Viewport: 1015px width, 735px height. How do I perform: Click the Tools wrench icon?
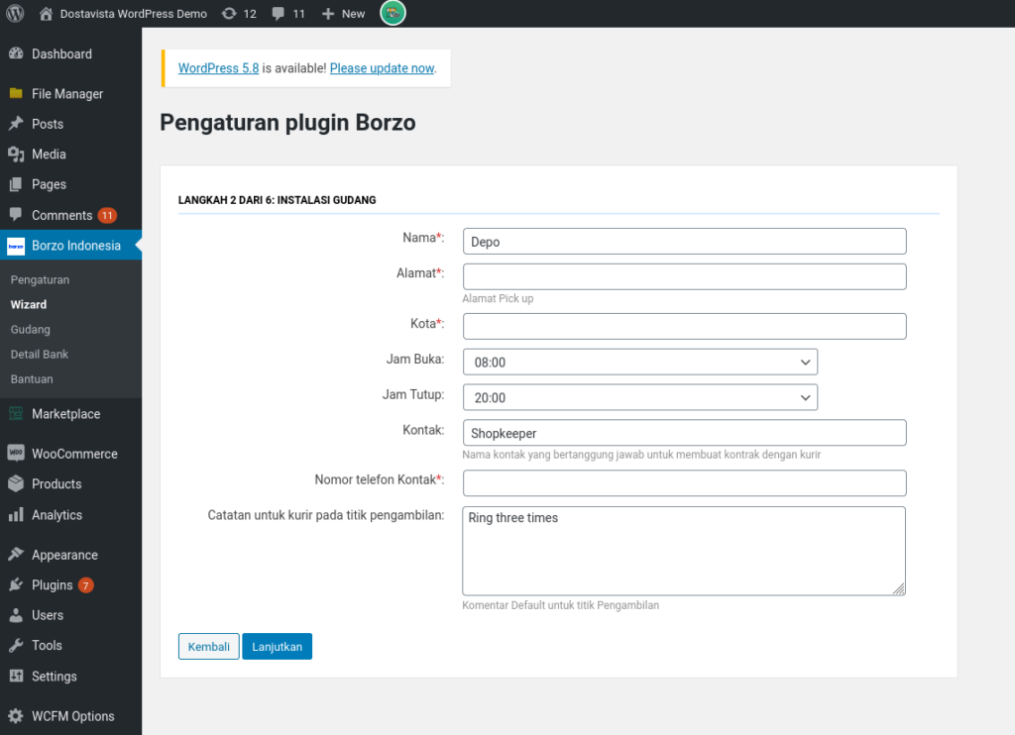tap(16, 645)
